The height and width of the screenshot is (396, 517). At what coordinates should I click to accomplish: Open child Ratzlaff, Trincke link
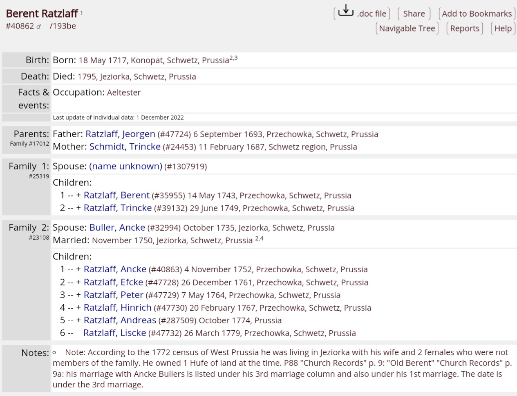118,208
